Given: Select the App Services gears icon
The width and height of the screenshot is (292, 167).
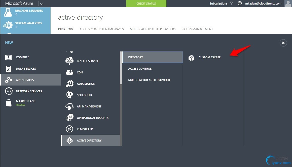Looking at the screenshot, I should click(x=9, y=80).
